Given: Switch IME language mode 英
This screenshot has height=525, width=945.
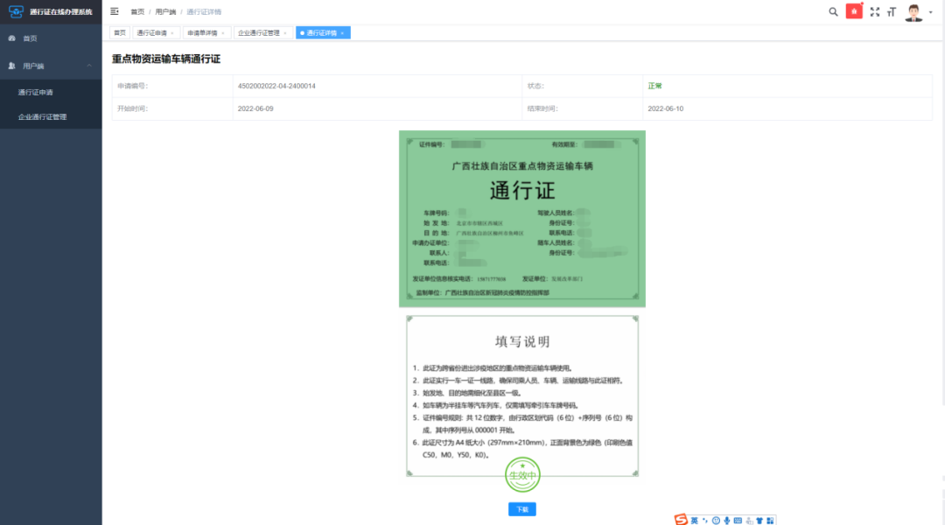Looking at the screenshot, I should pos(694,520).
